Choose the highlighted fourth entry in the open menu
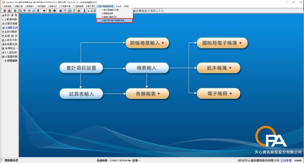 tap(114, 20)
